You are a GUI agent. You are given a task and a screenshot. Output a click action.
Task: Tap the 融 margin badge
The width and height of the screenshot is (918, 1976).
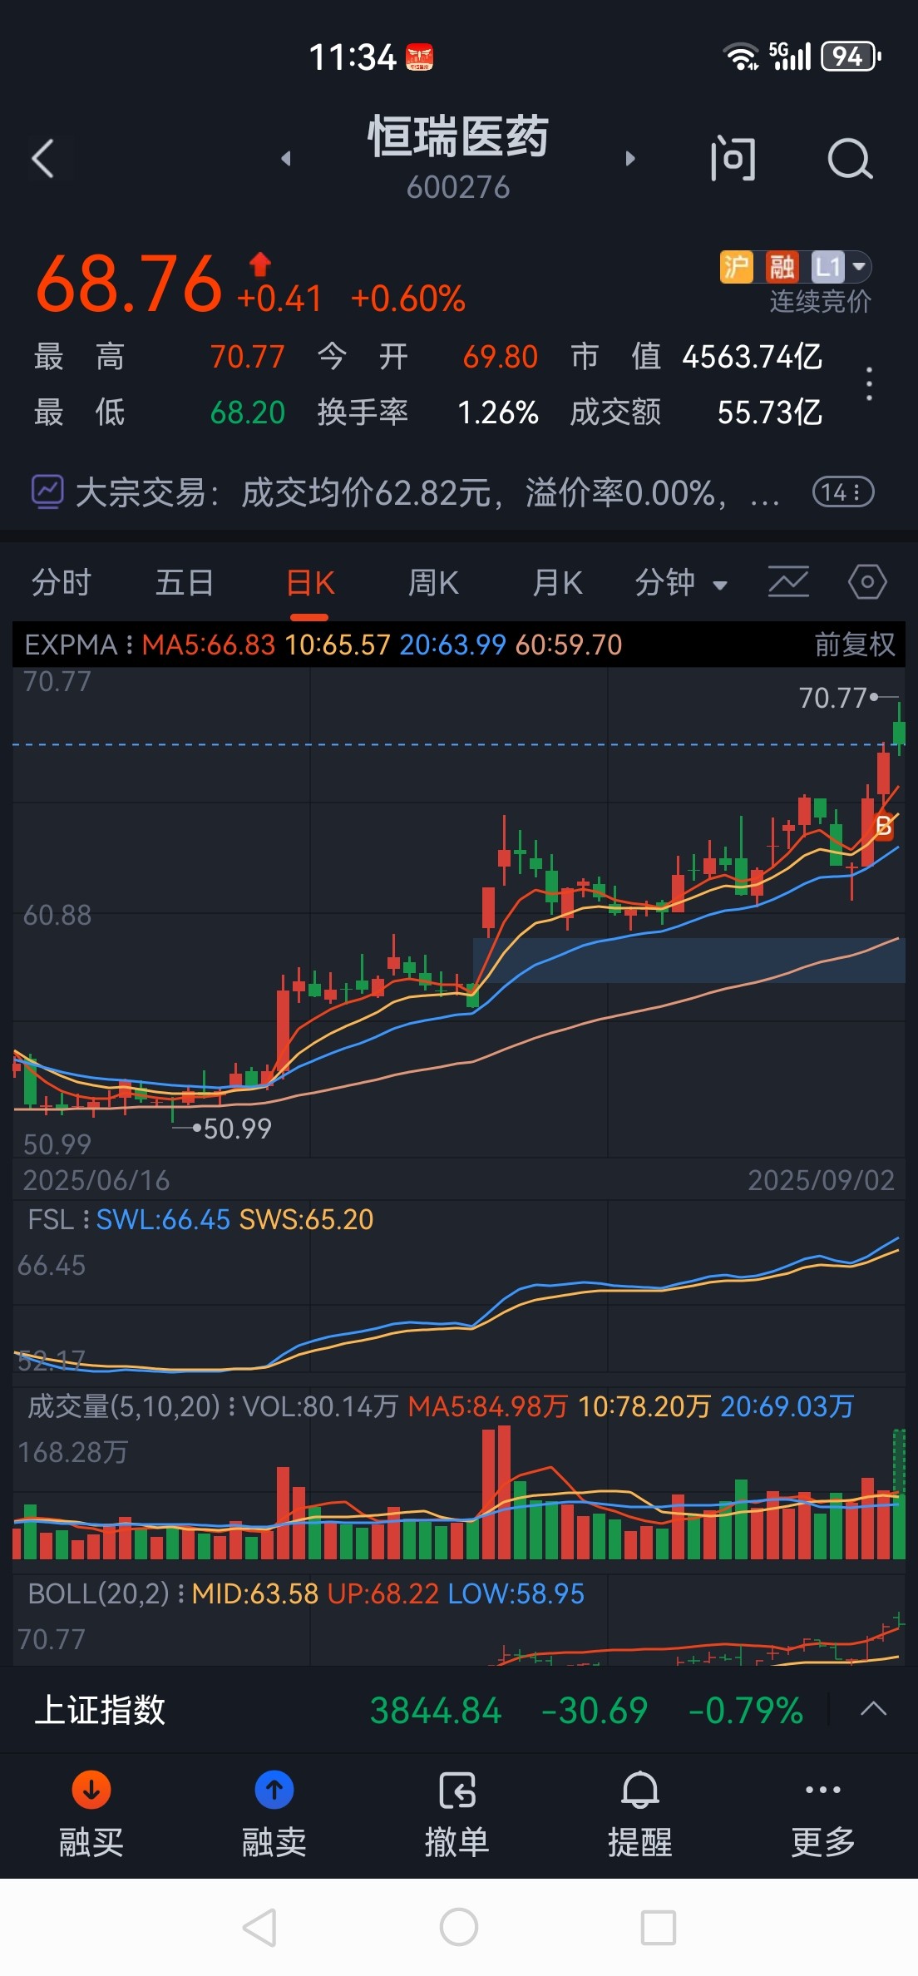(x=782, y=267)
